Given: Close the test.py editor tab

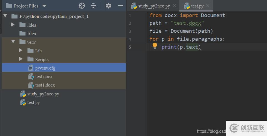Looking at the screenshot, I should (x=208, y=6).
